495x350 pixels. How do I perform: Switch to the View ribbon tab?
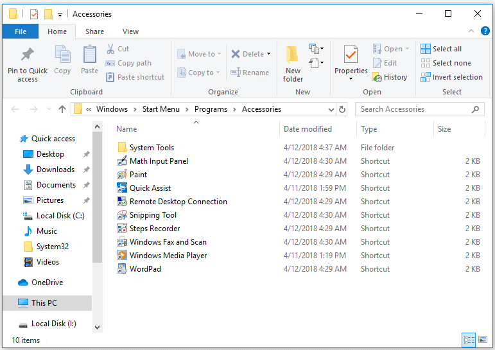(x=131, y=31)
